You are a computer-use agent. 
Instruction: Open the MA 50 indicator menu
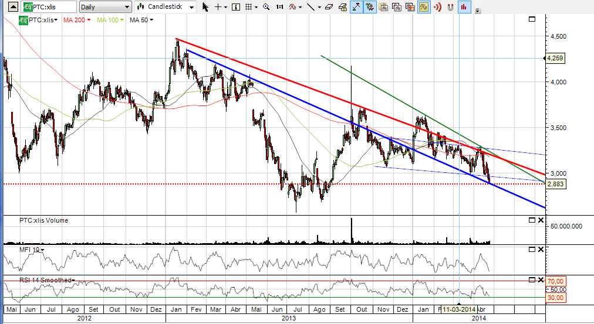tap(141, 20)
